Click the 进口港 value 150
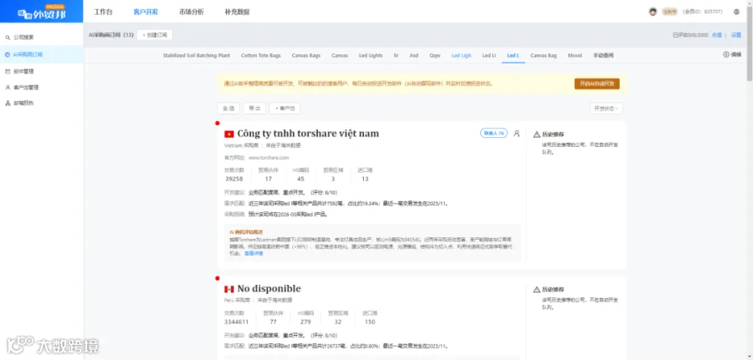Viewport: 753px width, 360px height. point(369,322)
